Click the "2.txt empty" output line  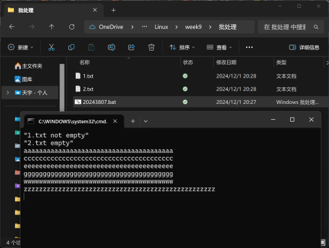48,143
